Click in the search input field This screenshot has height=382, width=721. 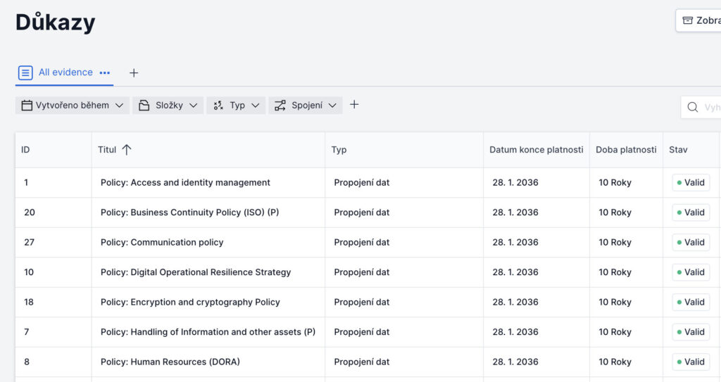point(711,107)
